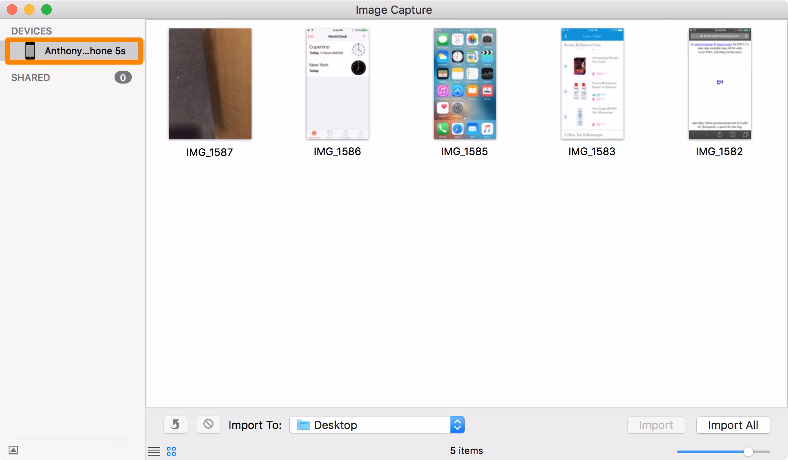Viewport: 788px width, 460px height.
Task: Select the IMG_1585 home screen thumbnail
Action: click(465, 84)
